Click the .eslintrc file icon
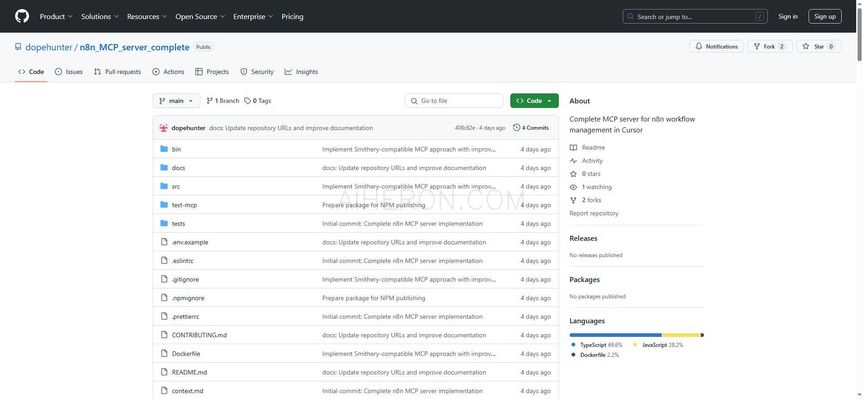Screen dimensions: 863x399 [x=164, y=260]
